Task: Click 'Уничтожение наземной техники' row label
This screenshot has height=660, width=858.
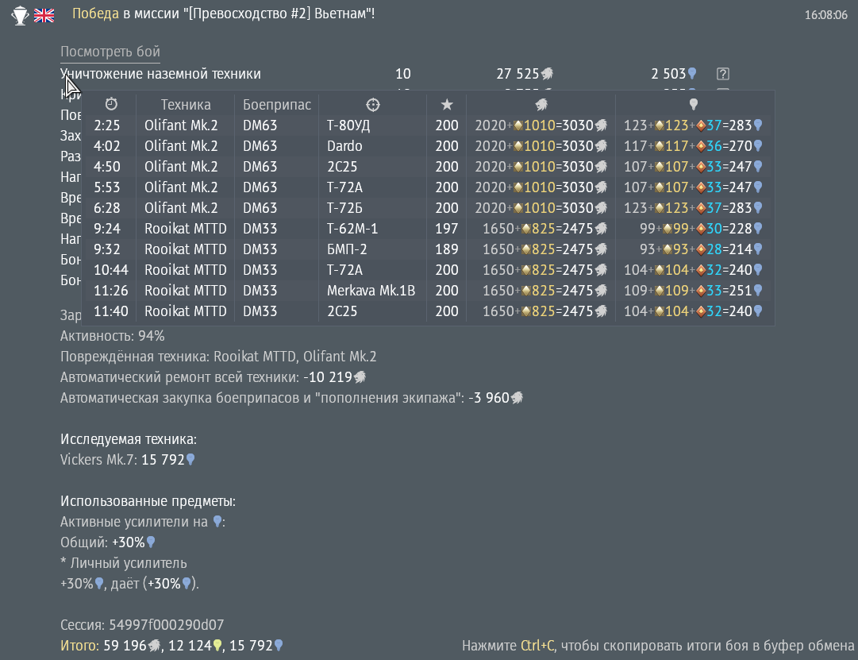Action: 160,74
